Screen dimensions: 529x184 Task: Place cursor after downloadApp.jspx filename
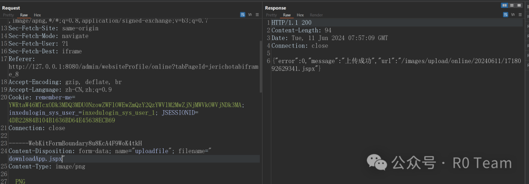(x=63, y=159)
